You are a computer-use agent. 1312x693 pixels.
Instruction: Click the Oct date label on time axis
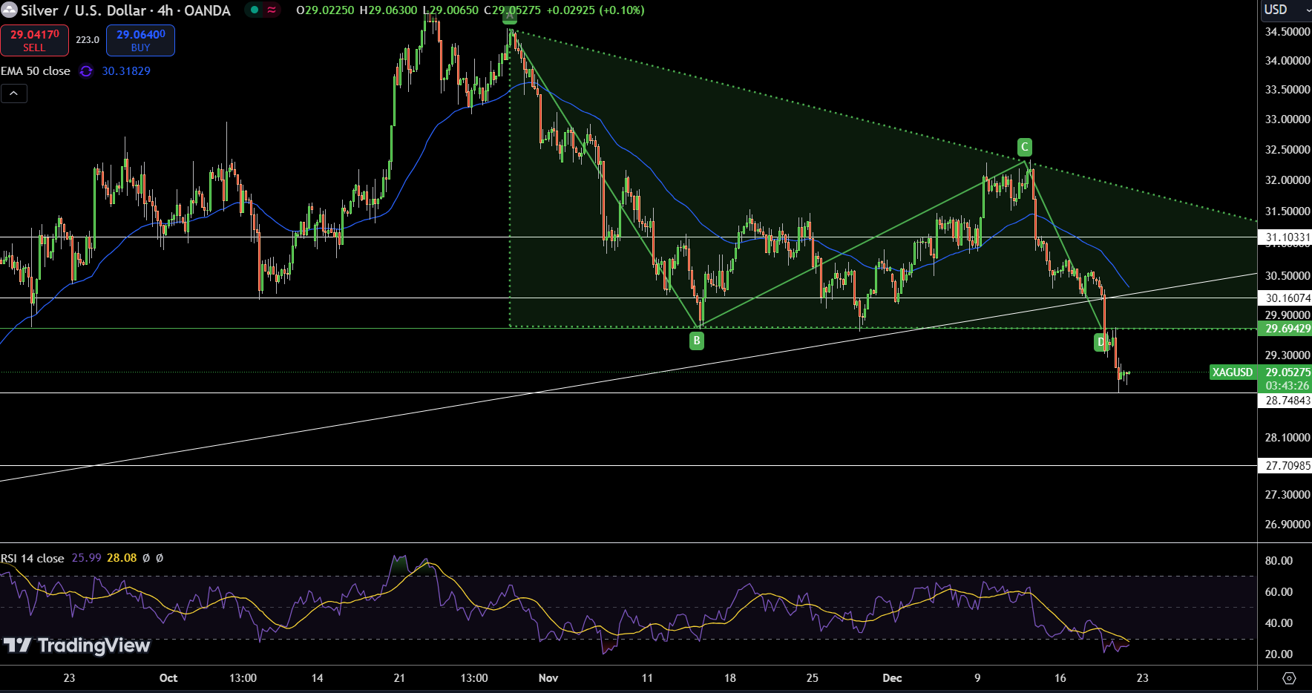pos(168,678)
